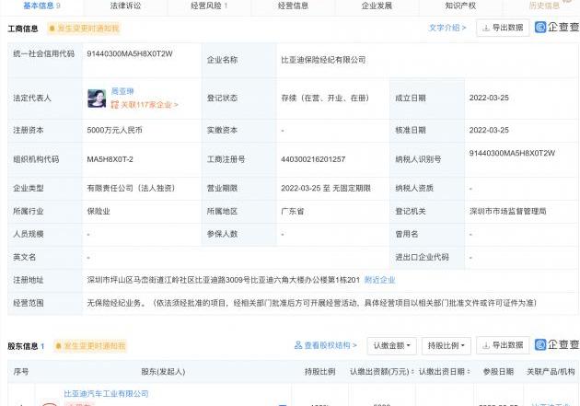
Task: Click the company name 比亚迪保险经纪有限公司
Action: click(x=323, y=60)
